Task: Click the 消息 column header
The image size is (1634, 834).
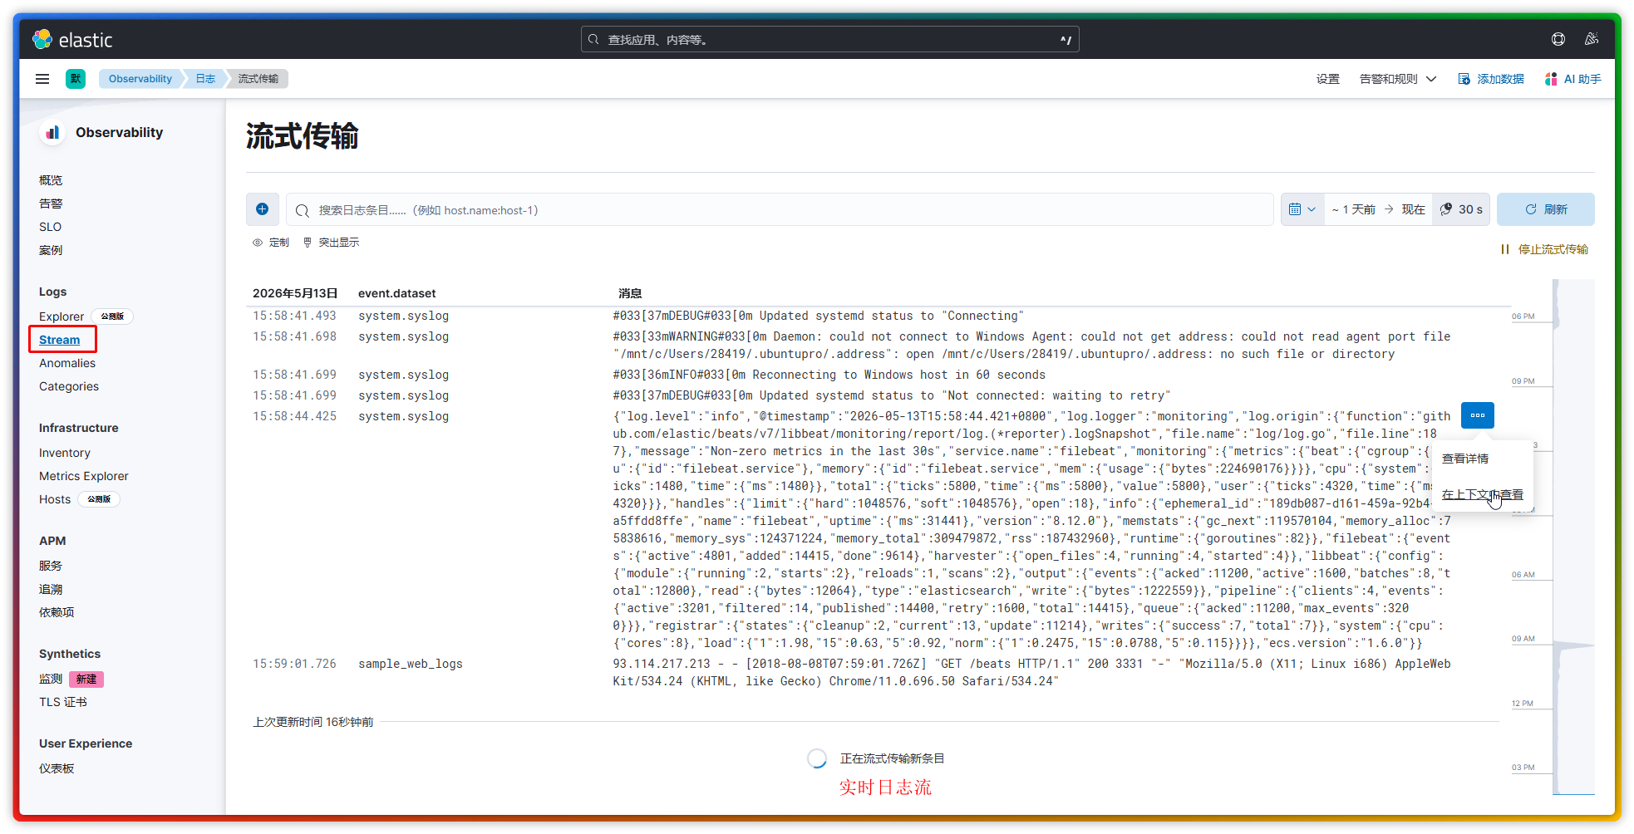Action: 630,293
